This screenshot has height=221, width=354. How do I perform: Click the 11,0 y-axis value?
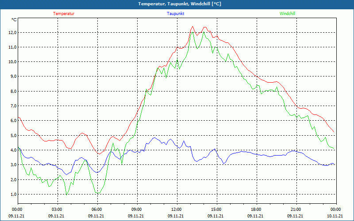point(13,47)
